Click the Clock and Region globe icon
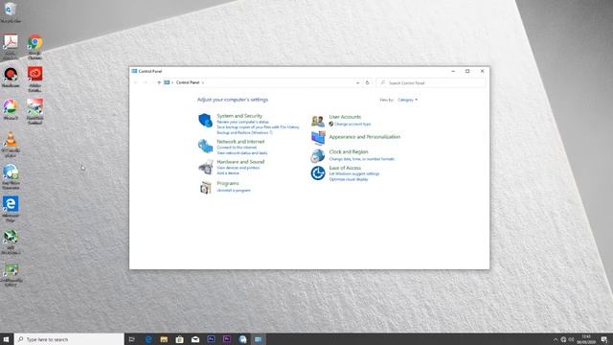Viewport: 613px width, 345px height. [x=318, y=155]
